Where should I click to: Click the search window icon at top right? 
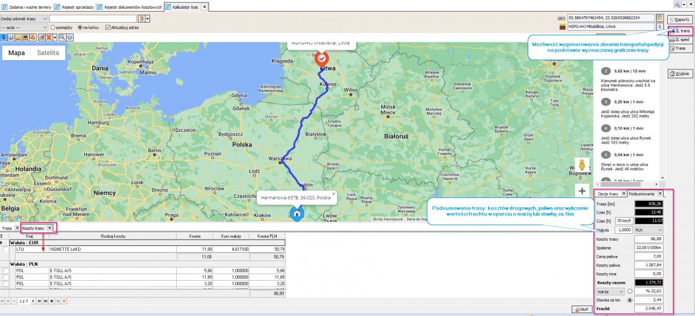pyautogui.click(x=677, y=3)
